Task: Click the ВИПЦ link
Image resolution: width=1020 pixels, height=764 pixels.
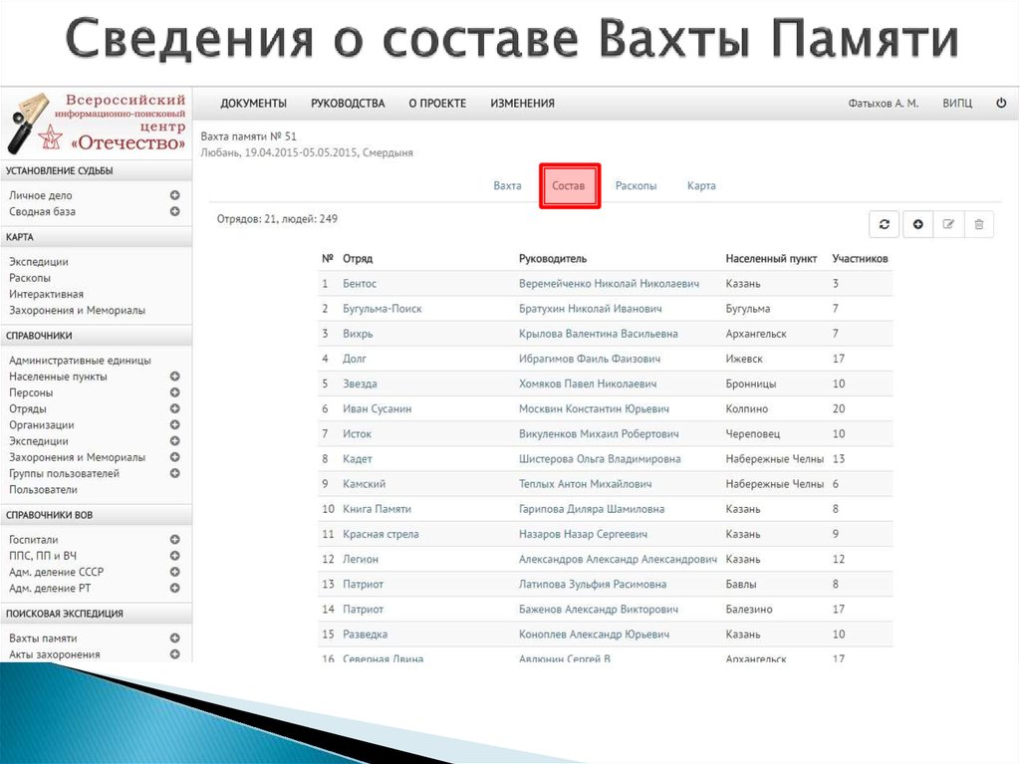Action: point(956,102)
